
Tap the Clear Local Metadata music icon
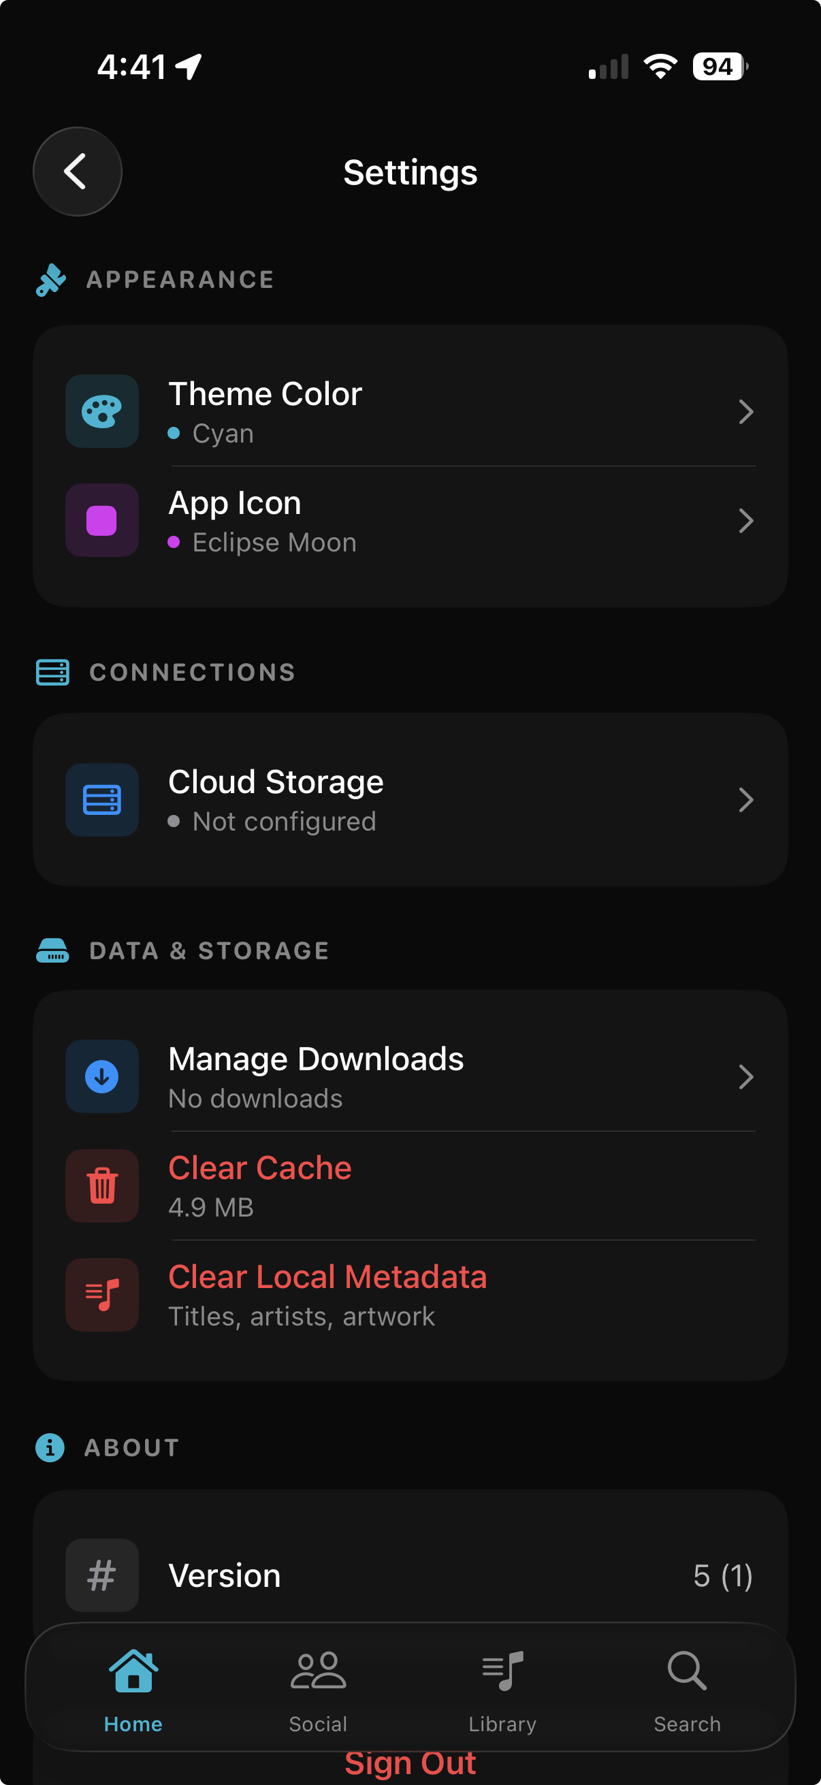(102, 1294)
